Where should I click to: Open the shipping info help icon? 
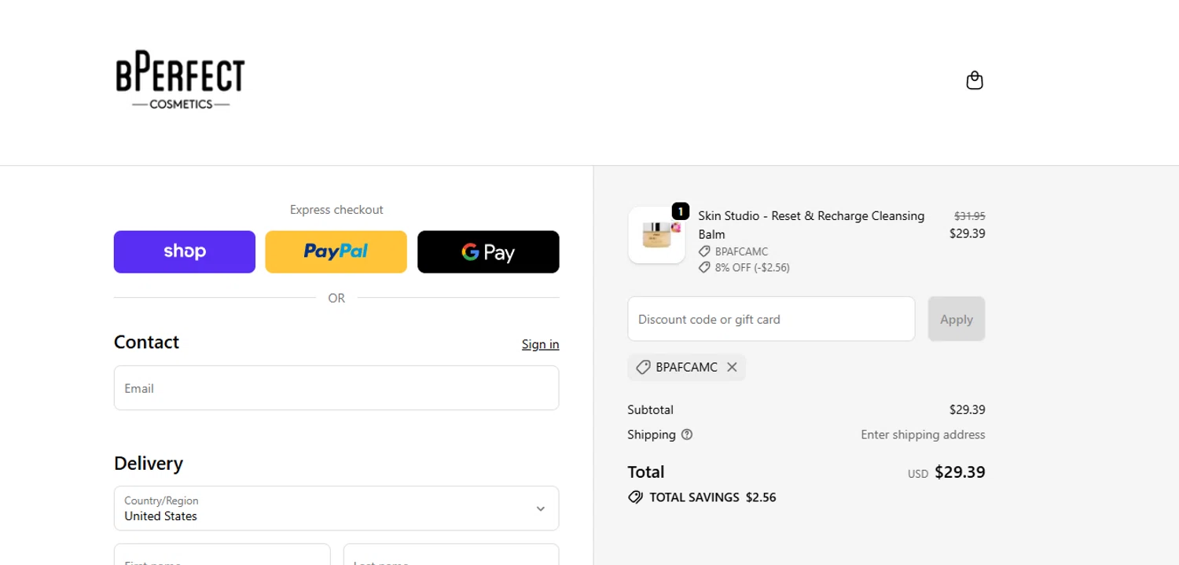(x=687, y=435)
